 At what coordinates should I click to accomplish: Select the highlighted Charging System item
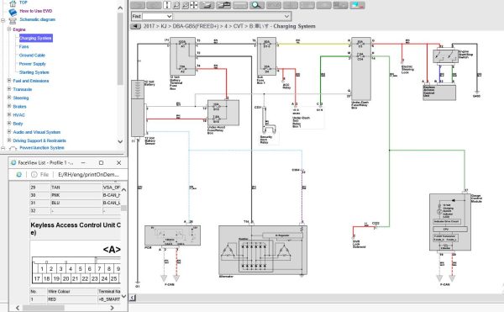(x=35, y=38)
